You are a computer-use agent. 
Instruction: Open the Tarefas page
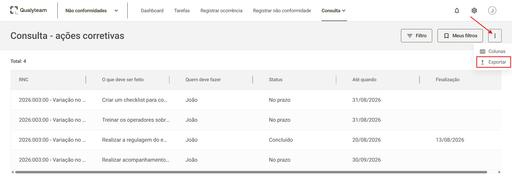tap(182, 11)
